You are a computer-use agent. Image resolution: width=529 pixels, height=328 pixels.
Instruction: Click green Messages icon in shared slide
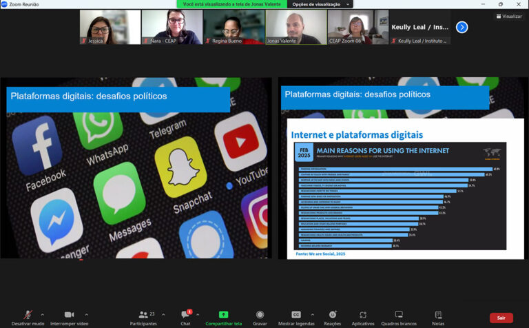pyautogui.click(x=119, y=193)
